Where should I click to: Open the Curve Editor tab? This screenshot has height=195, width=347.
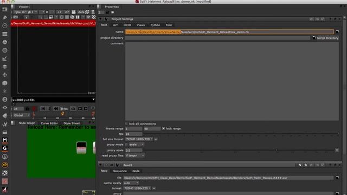[49, 123]
